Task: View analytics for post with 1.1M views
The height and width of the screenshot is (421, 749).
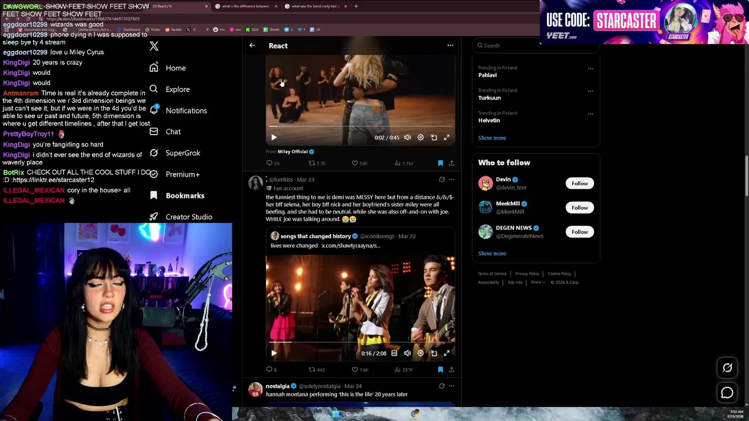Action: 403,163
